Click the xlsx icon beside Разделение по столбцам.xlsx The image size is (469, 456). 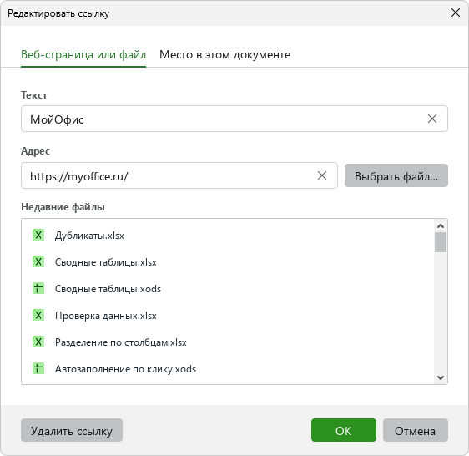click(38, 342)
